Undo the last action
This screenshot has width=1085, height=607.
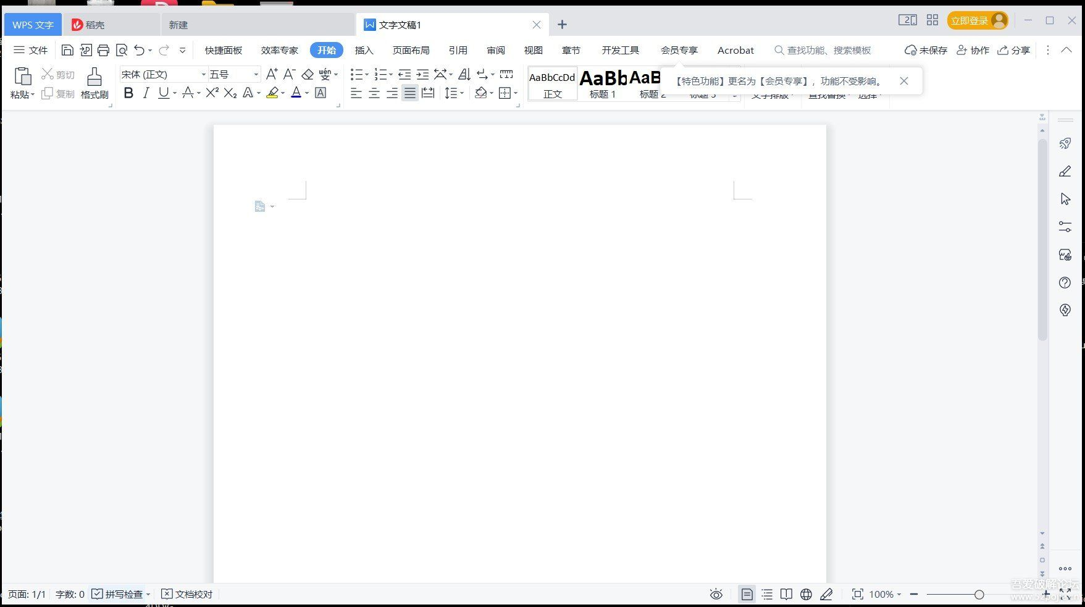point(140,50)
